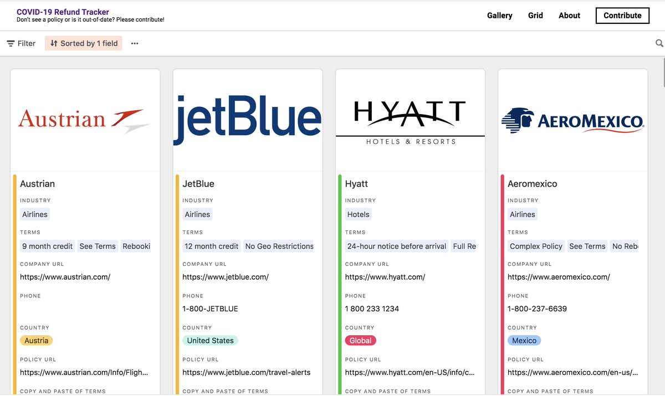Open the jetblue.com/travel-alerts policy URL
The height and width of the screenshot is (396, 665).
pos(247,373)
